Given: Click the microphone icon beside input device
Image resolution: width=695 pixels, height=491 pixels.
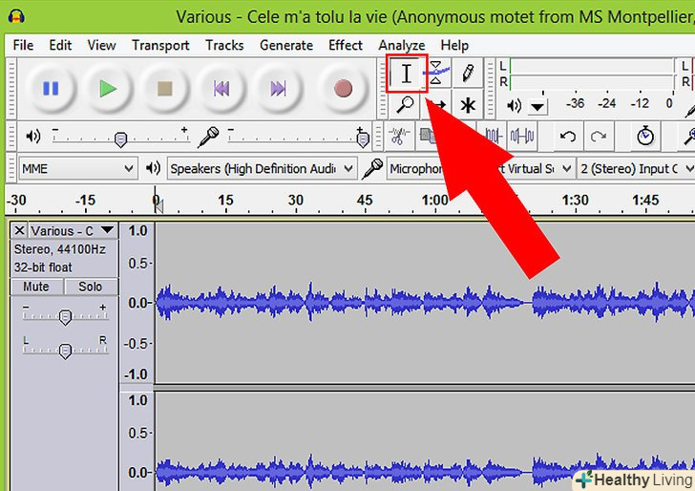Looking at the screenshot, I should [x=372, y=168].
